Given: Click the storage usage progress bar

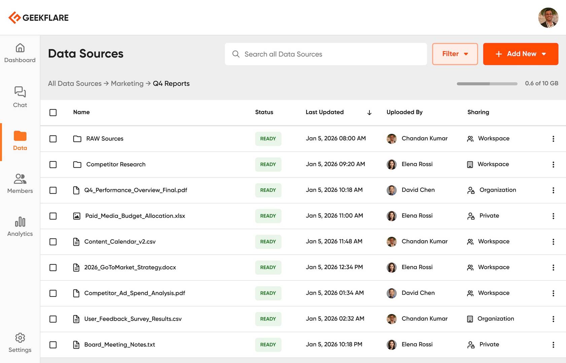Looking at the screenshot, I should pos(487,84).
